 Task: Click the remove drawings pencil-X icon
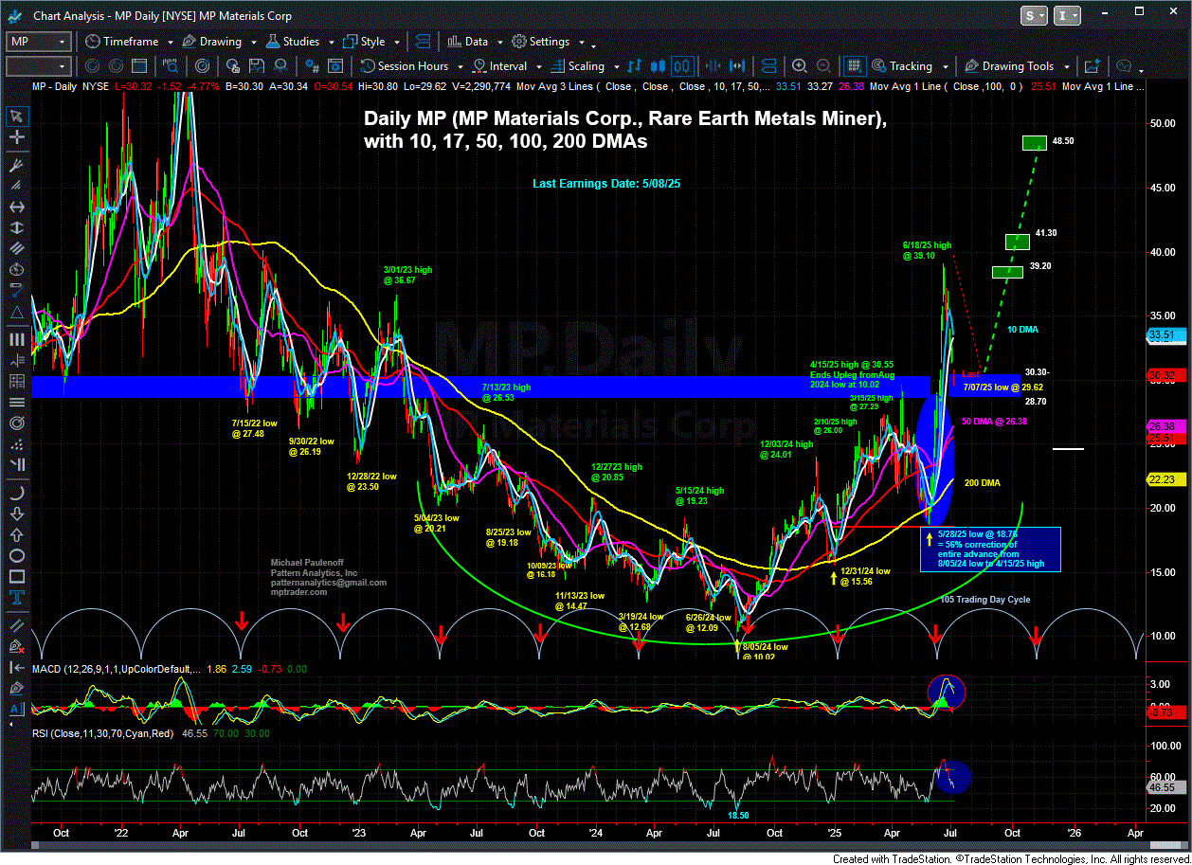16,647
